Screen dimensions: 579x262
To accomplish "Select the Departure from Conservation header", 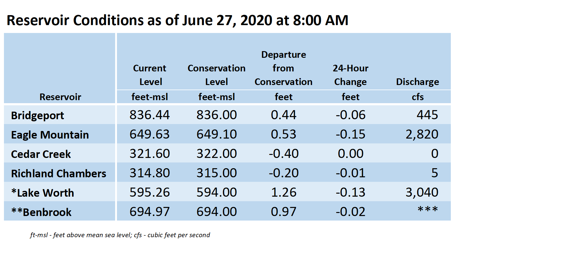I will (x=284, y=68).
